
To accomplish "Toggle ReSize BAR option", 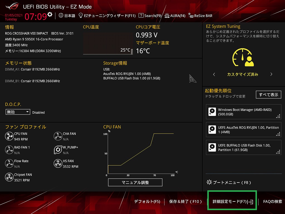I will [x=200, y=16].
